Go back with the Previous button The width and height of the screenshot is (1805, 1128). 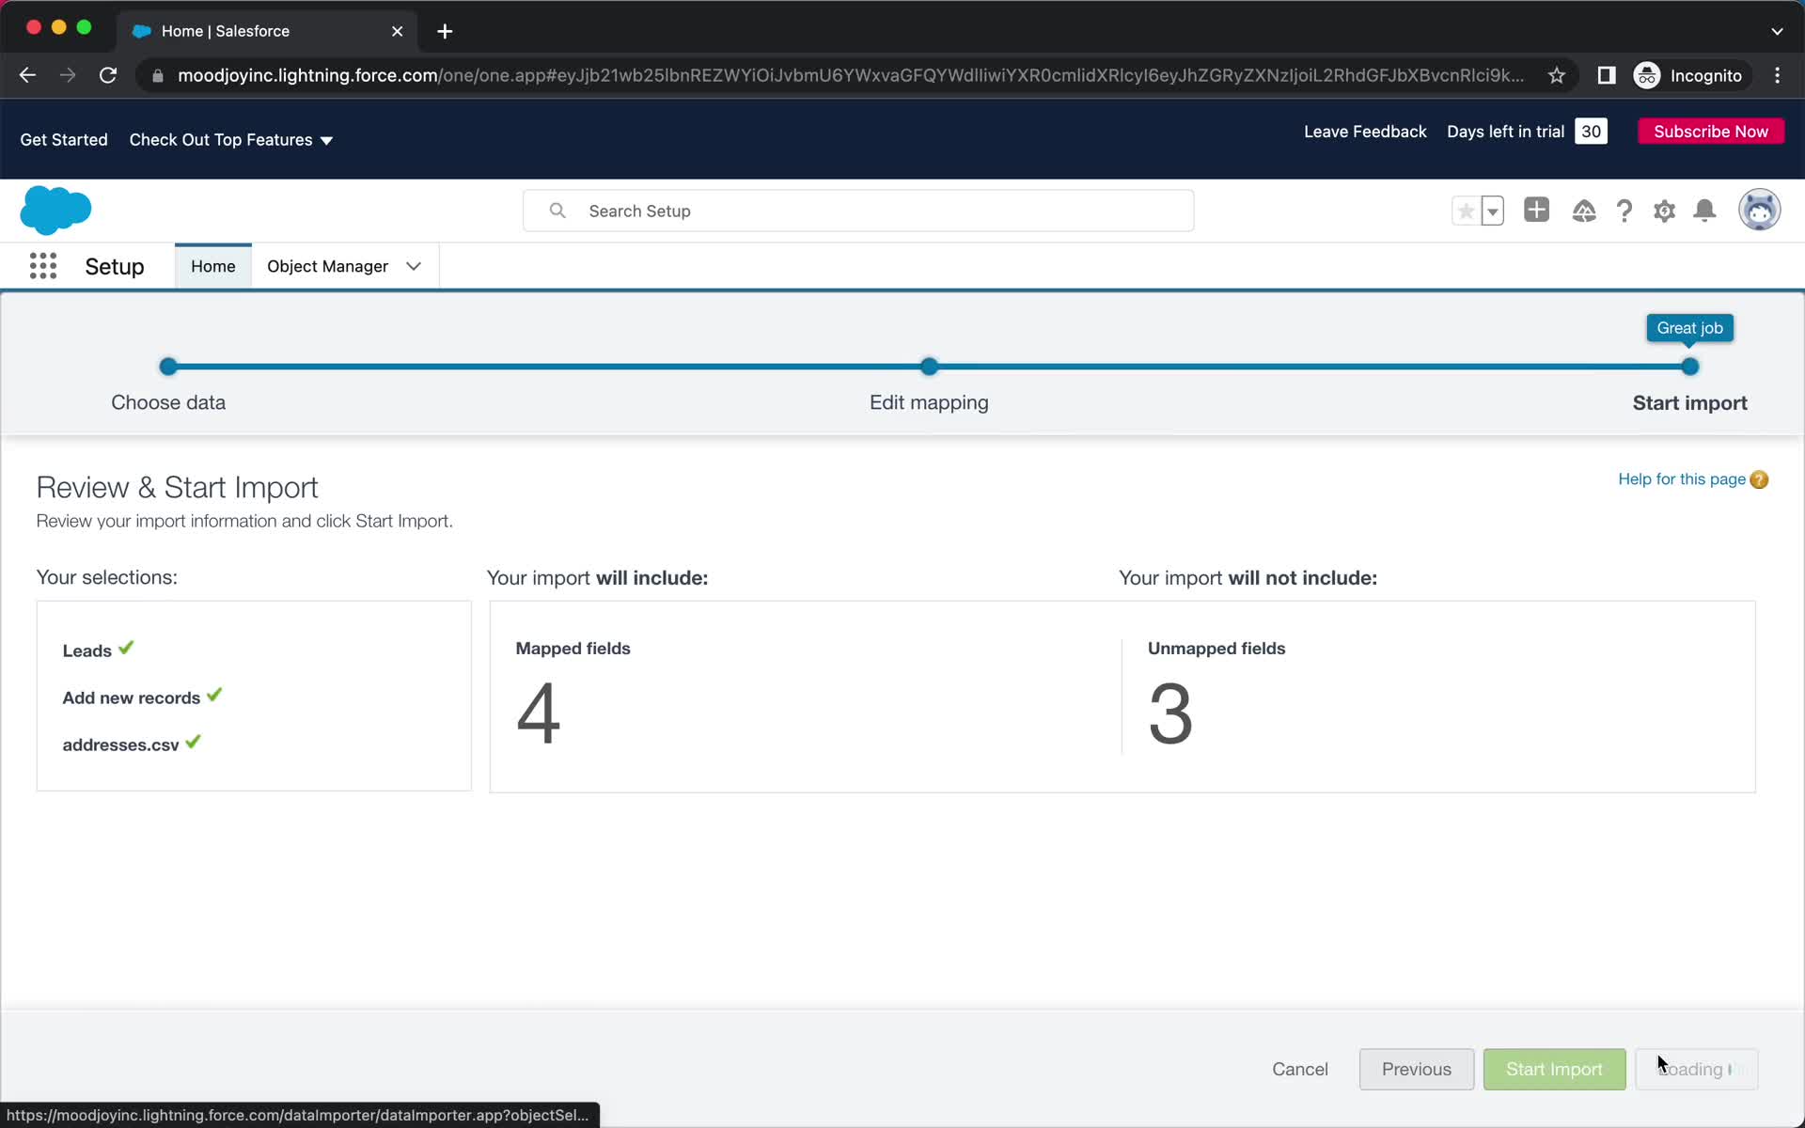[x=1417, y=1069]
